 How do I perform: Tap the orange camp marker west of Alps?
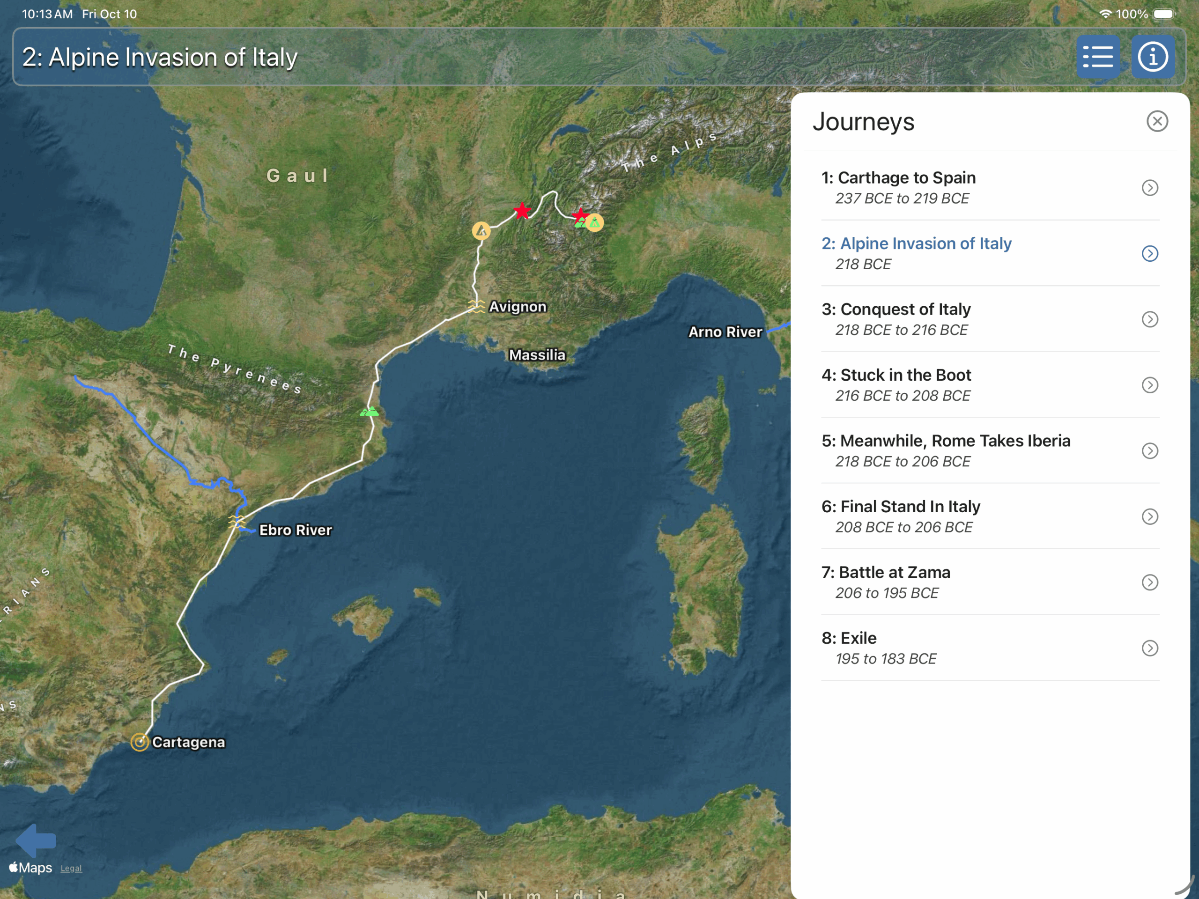click(x=481, y=231)
